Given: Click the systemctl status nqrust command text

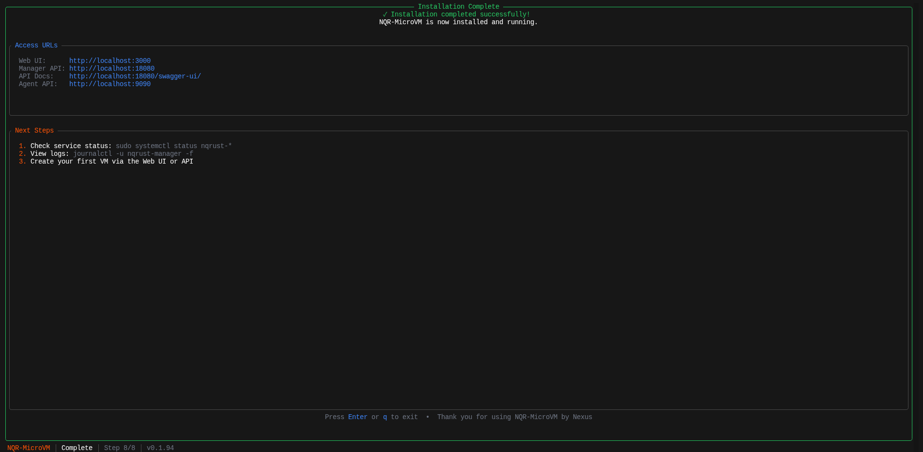Looking at the screenshot, I should [173, 146].
